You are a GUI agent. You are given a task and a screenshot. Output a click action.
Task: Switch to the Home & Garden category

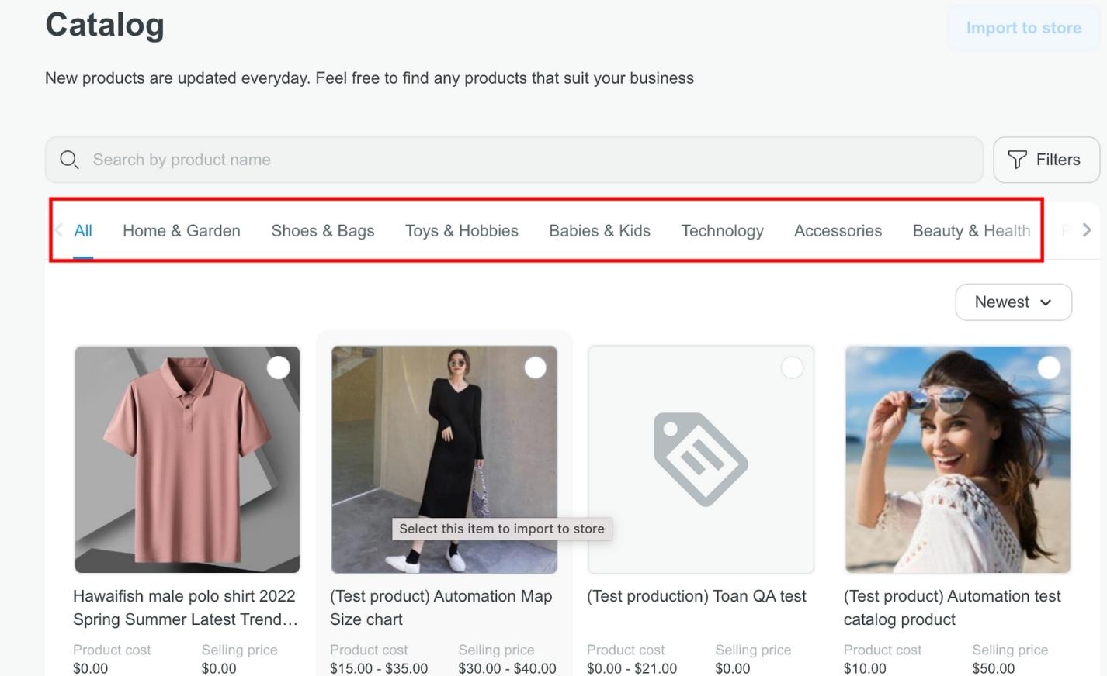181,230
